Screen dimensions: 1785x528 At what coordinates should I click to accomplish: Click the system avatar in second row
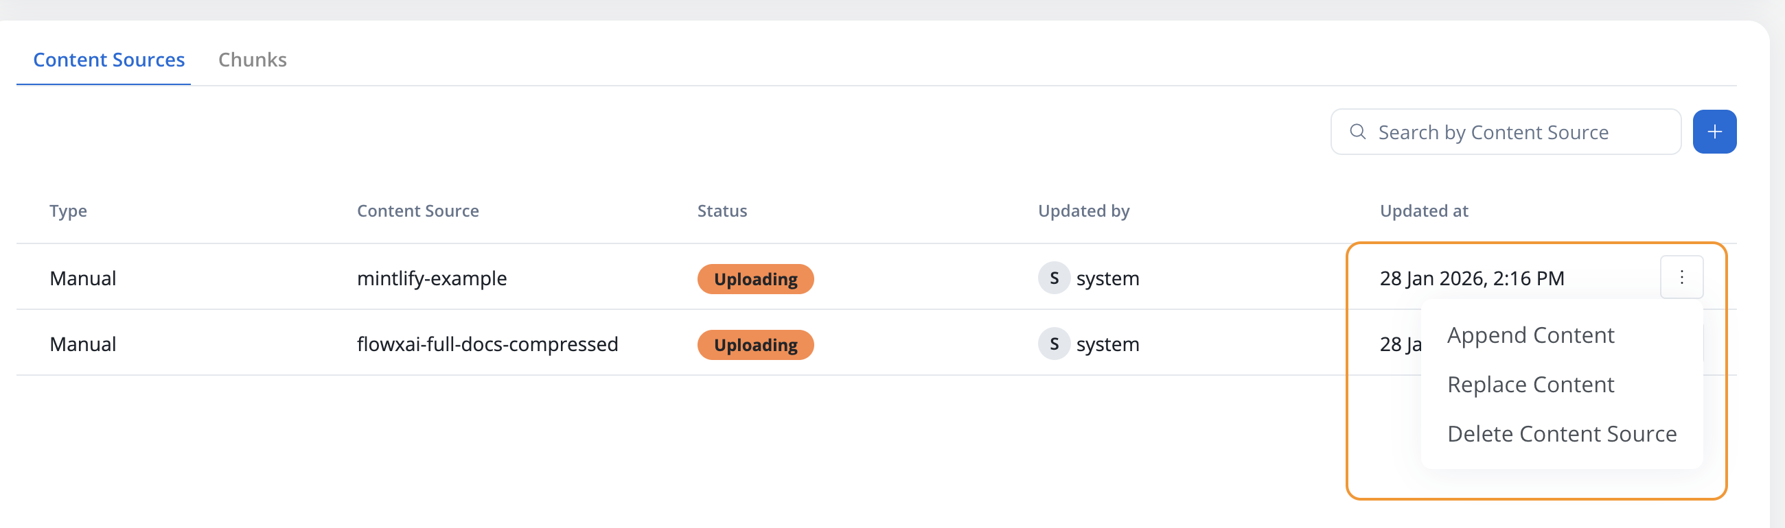coord(1053,344)
